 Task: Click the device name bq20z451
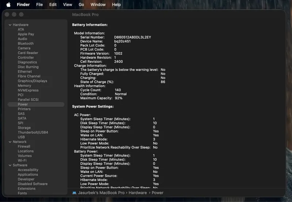122,41
